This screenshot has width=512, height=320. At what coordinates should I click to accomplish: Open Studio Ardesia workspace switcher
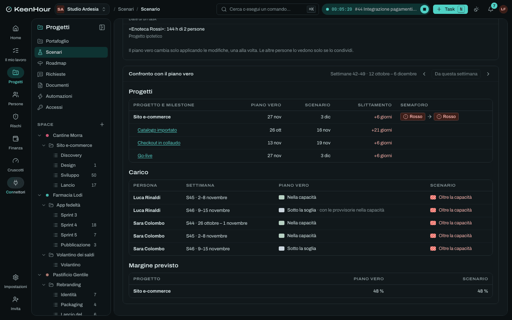click(x=82, y=9)
